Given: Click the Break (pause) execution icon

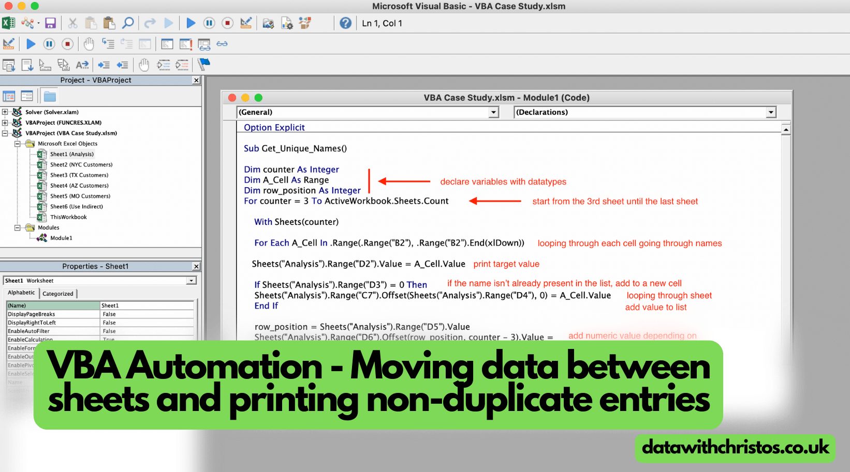Looking at the screenshot, I should coord(210,23).
